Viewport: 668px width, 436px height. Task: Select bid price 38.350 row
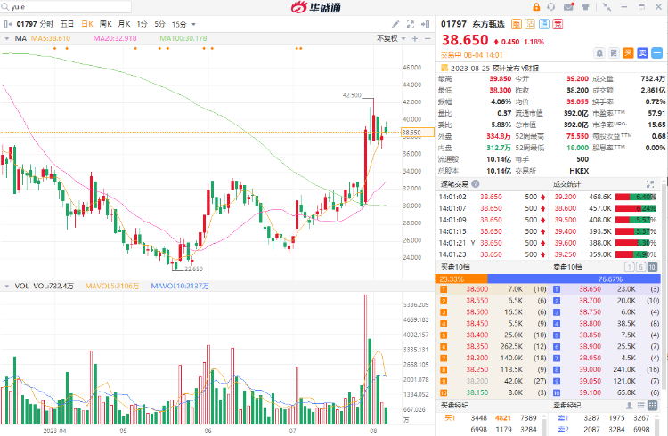point(493,347)
